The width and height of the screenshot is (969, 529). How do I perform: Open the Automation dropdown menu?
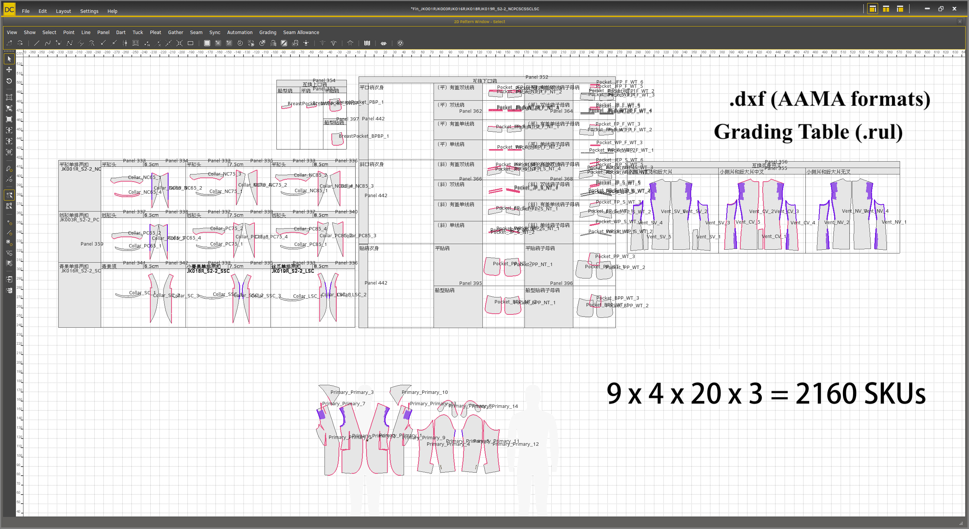240,33
